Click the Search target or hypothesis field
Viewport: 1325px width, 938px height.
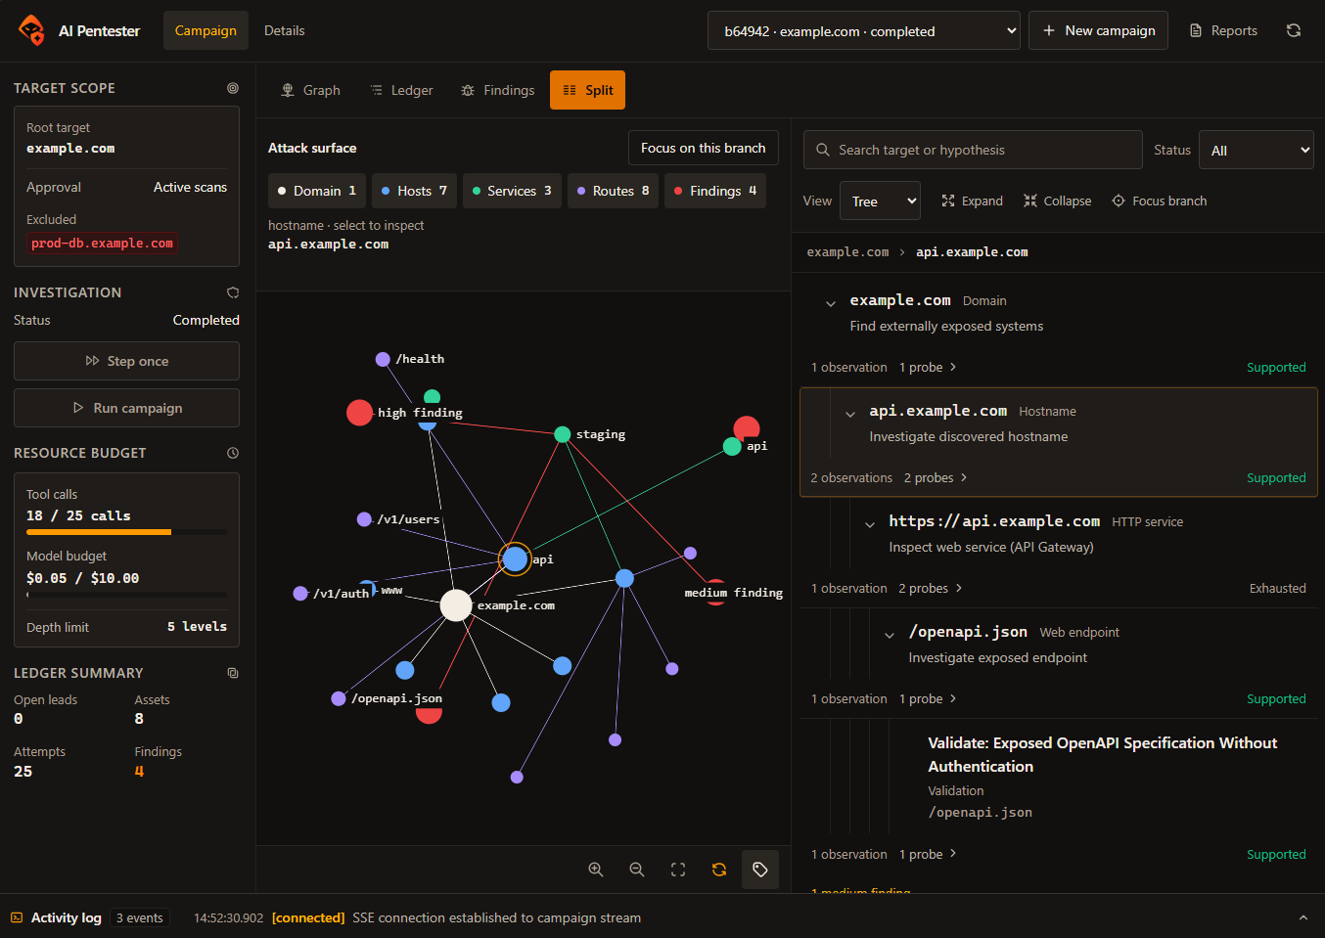pos(973,150)
